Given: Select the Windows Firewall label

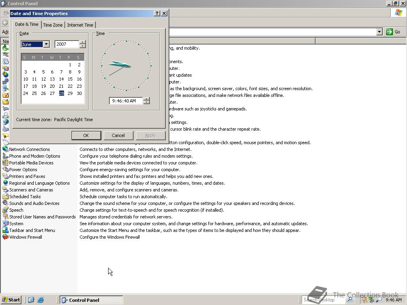Looking at the screenshot, I should [25, 237].
